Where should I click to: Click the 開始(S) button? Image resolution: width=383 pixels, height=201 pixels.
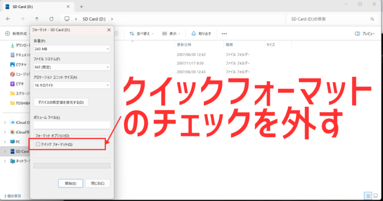coord(71,183)
